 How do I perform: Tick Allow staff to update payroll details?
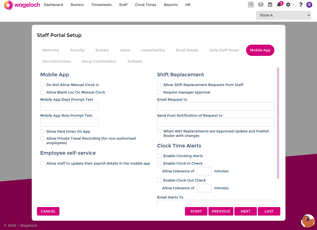tap(42, 163)
